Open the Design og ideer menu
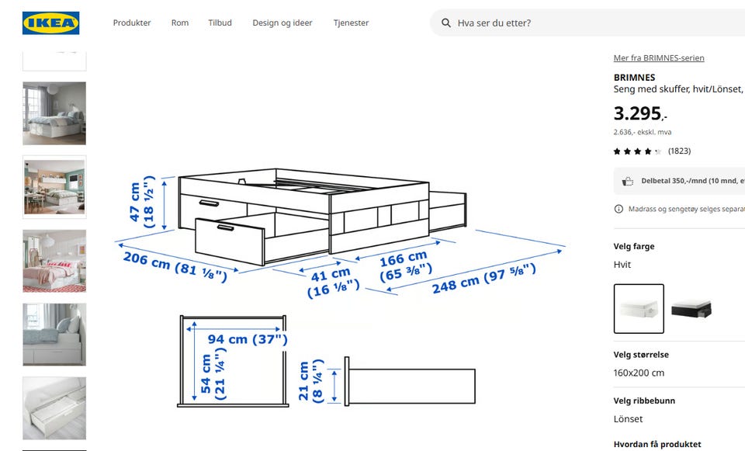The width and height of the screenshot is (745, 451). coord(282,23)
